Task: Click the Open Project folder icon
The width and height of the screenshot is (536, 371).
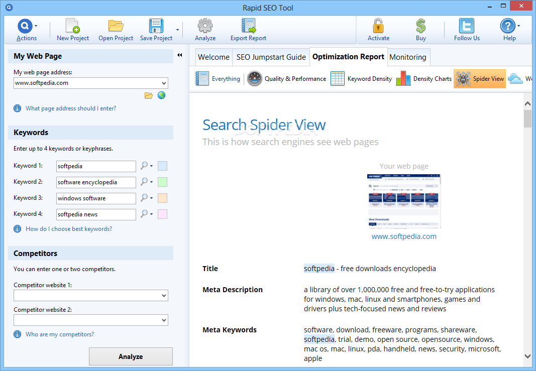Action: tap(116, 26)
